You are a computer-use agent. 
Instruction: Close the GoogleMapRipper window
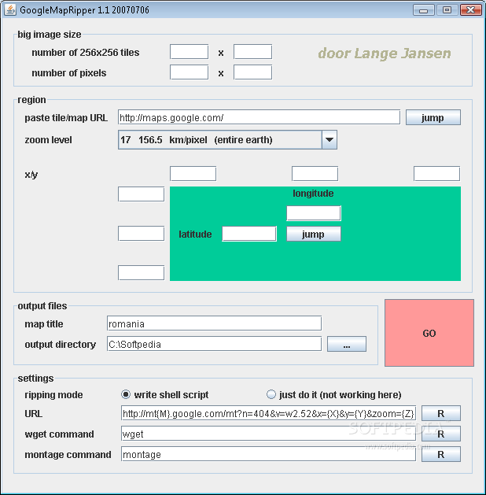click(x=470, y=10)
